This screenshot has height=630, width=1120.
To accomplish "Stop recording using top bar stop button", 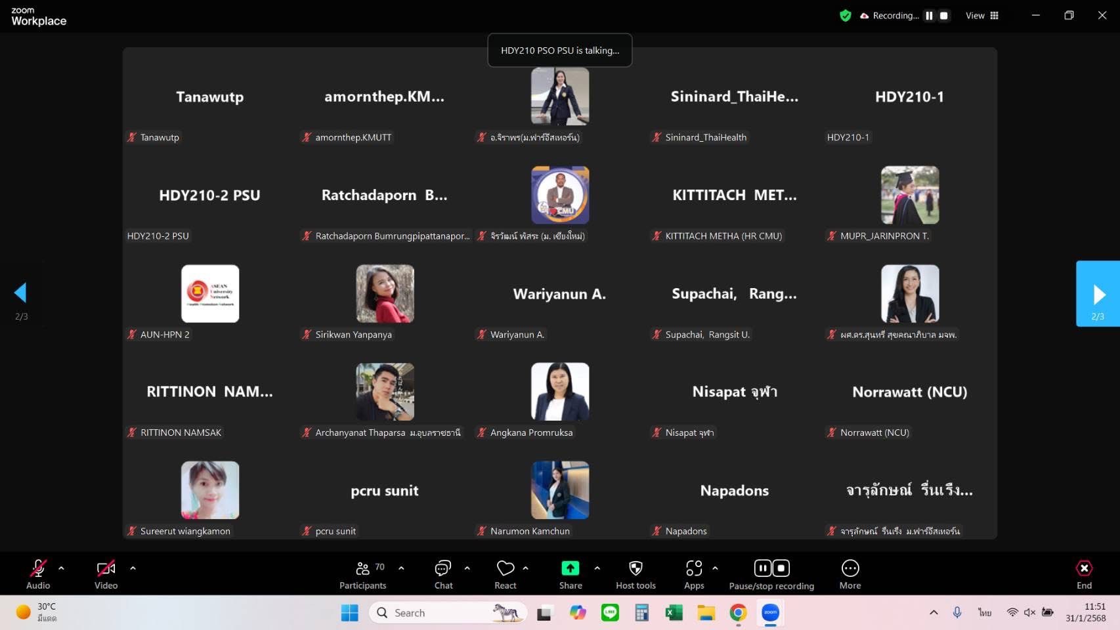I will pyautogui.click(x=944, y=16).
